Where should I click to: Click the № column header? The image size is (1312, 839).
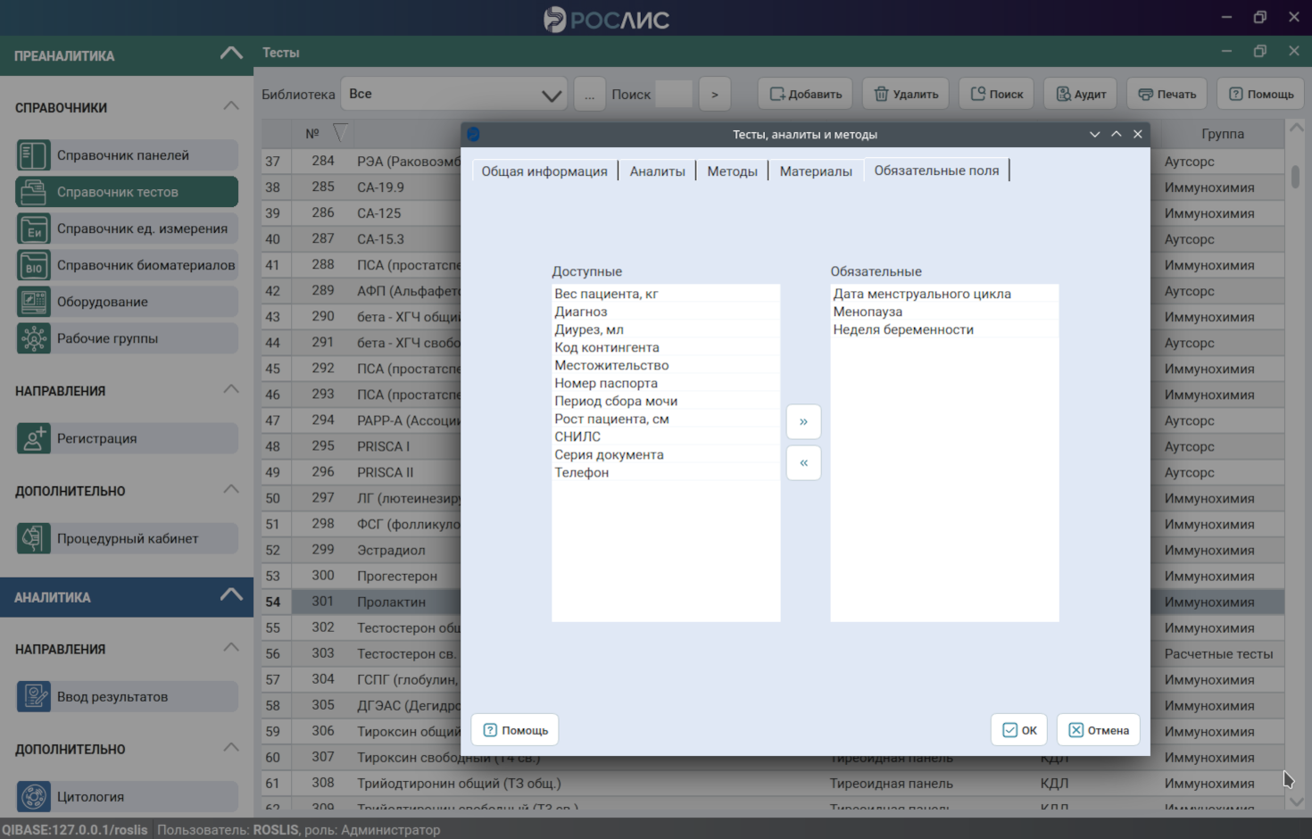pos(312,134)
